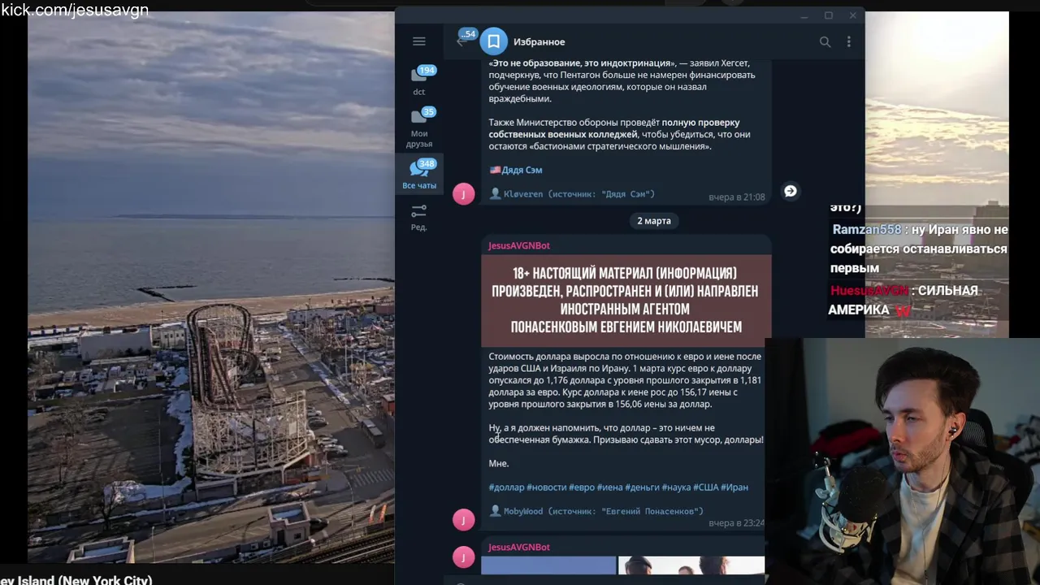The height and width of the screenshot is (585, 1040).
Task: Open the Дядя Сэм channel link
Action: (522, 170)
